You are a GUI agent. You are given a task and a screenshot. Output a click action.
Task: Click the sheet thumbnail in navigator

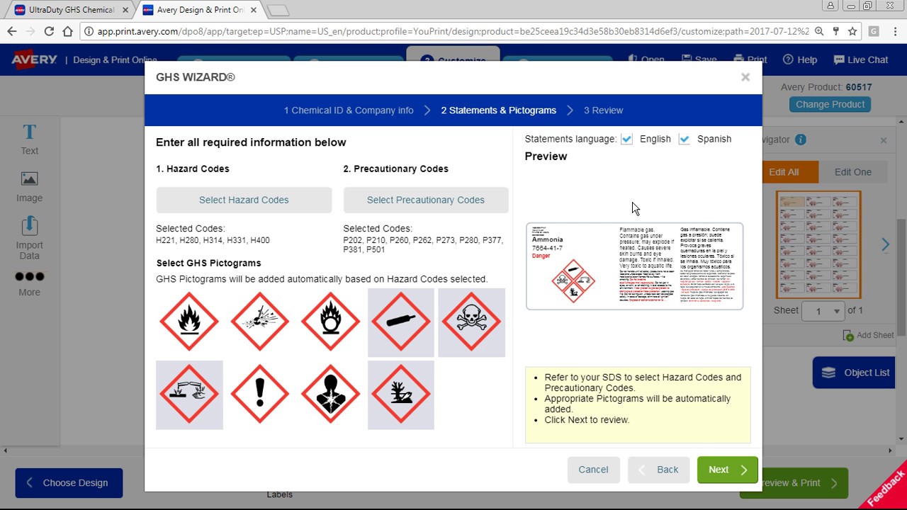[818, 244]
